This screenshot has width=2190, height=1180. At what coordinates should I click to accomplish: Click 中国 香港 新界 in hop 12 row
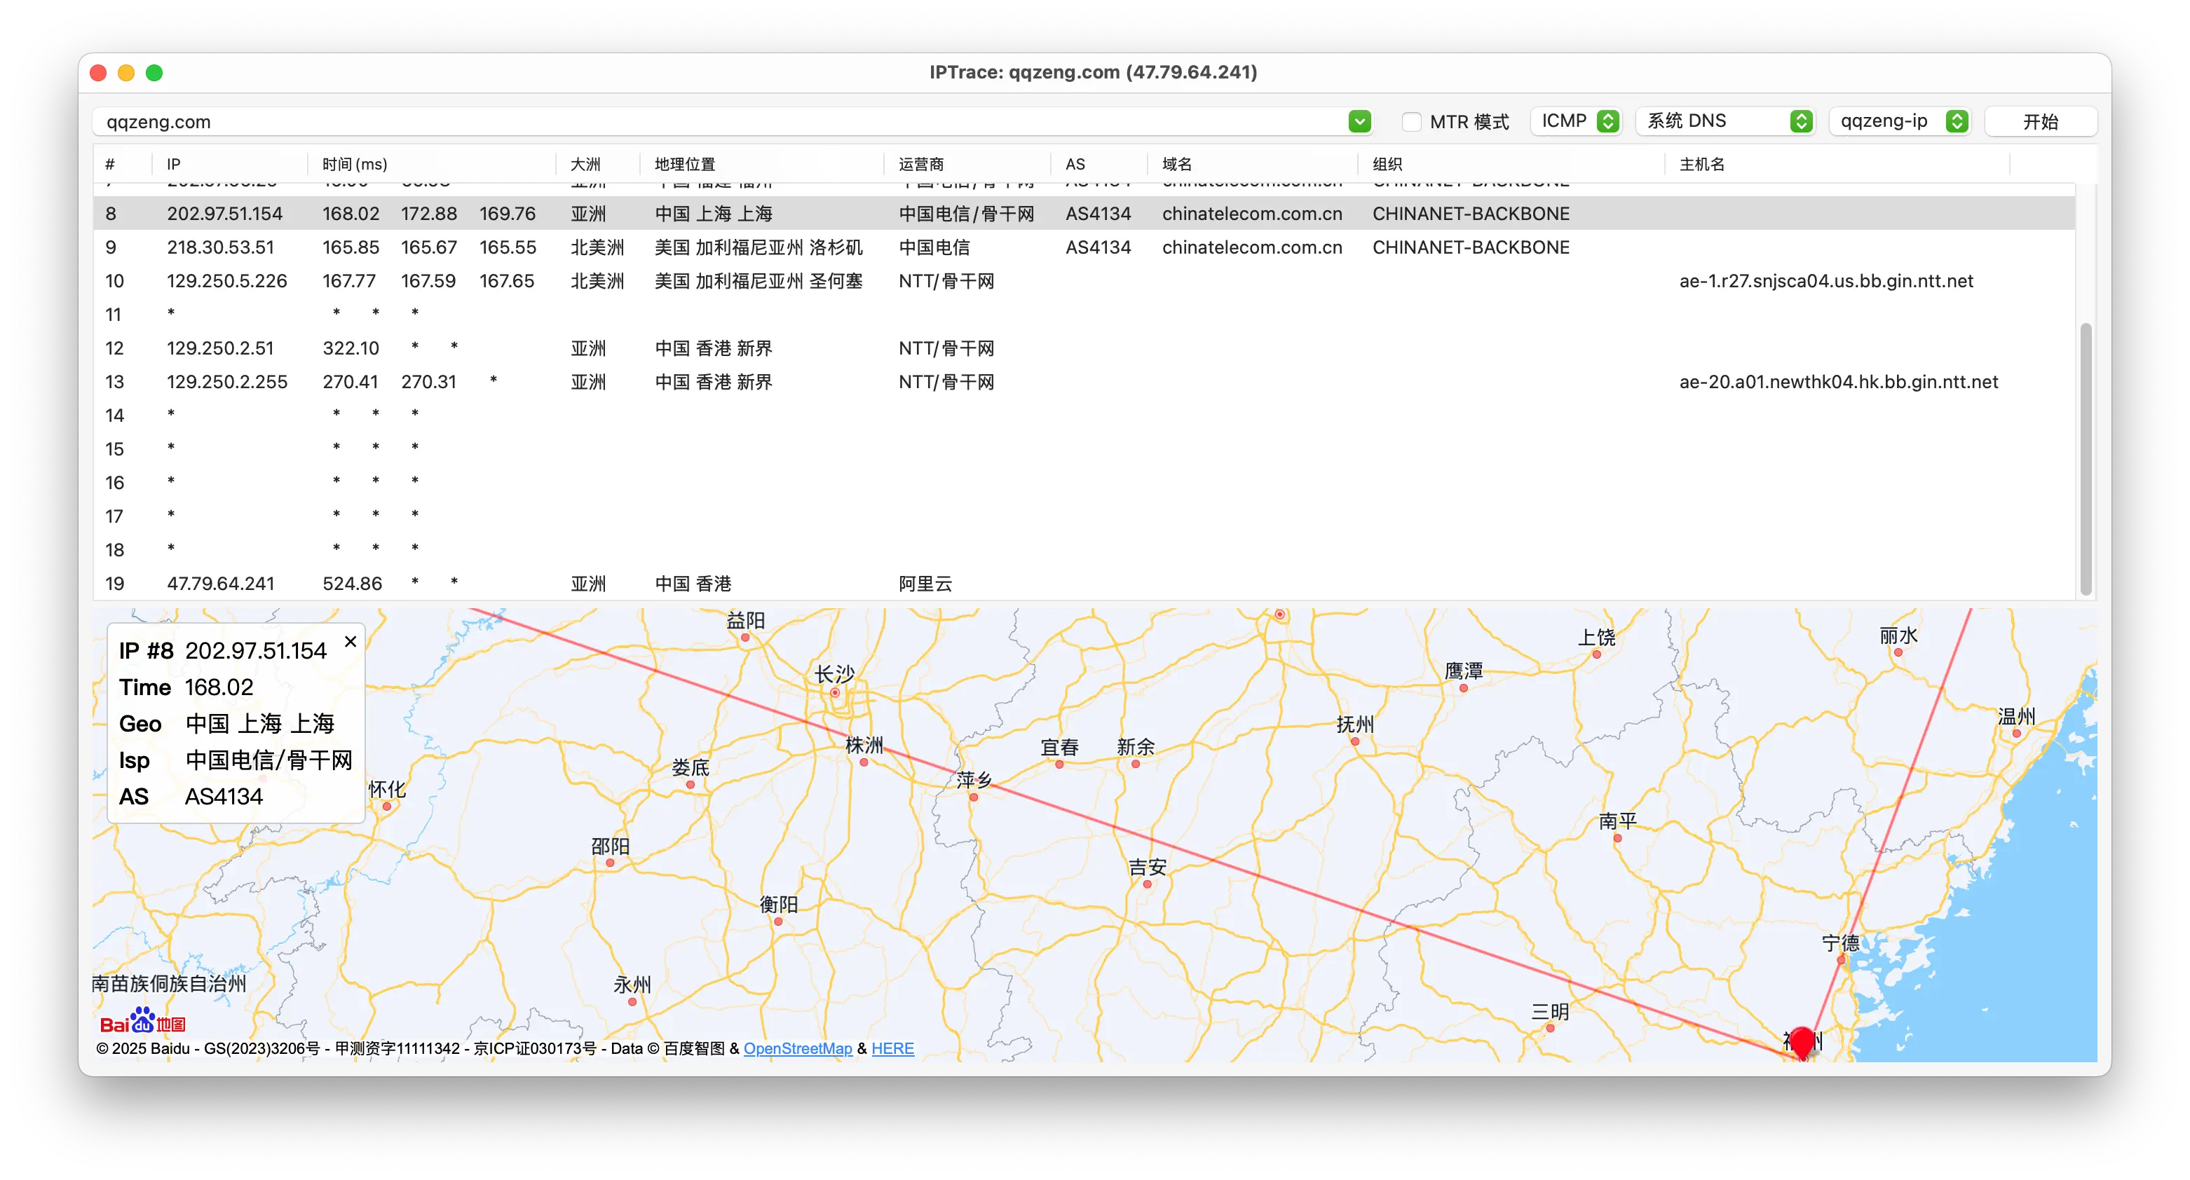(x=713, y=348)
